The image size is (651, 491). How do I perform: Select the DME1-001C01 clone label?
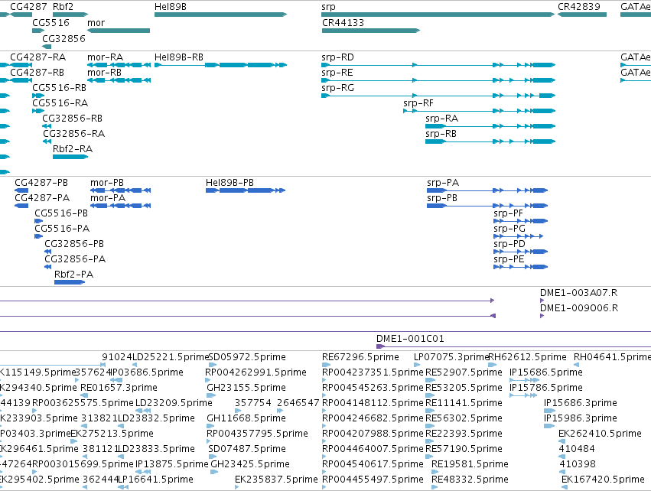tap(410, 339)
